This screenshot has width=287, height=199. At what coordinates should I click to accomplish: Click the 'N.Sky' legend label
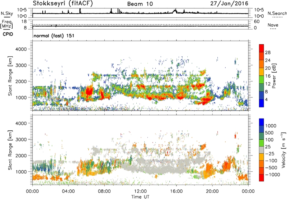pos(7,13)
